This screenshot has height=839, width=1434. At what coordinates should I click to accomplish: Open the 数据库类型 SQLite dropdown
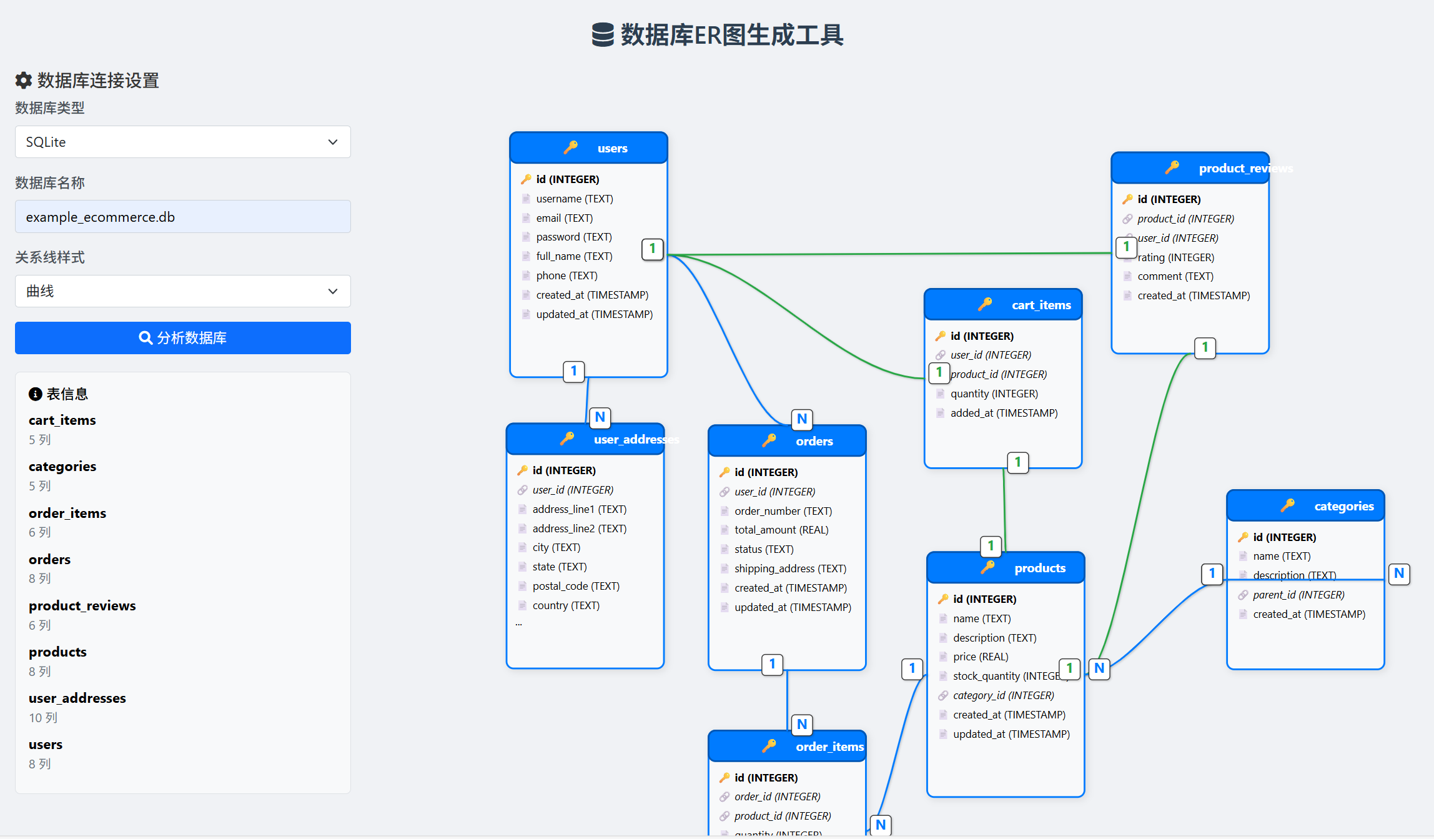click(182, 142)
